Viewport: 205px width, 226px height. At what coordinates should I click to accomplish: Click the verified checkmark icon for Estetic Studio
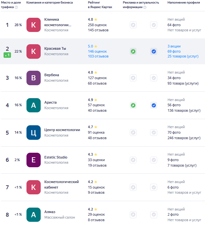pyautogui.click(x=154, y=160)
